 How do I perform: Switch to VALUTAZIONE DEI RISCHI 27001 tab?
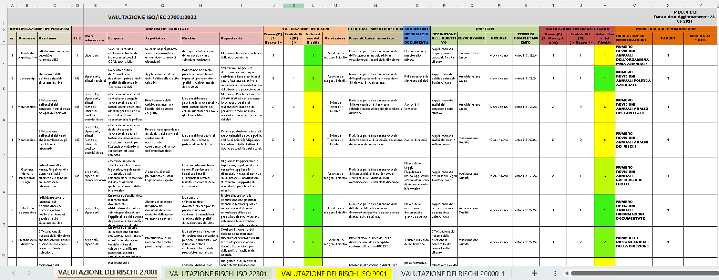pos(107,272)
